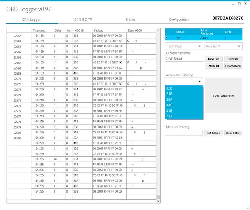Click the Data_ASCII column header
The height and width of the screenshot is (210, 250).
141,30
